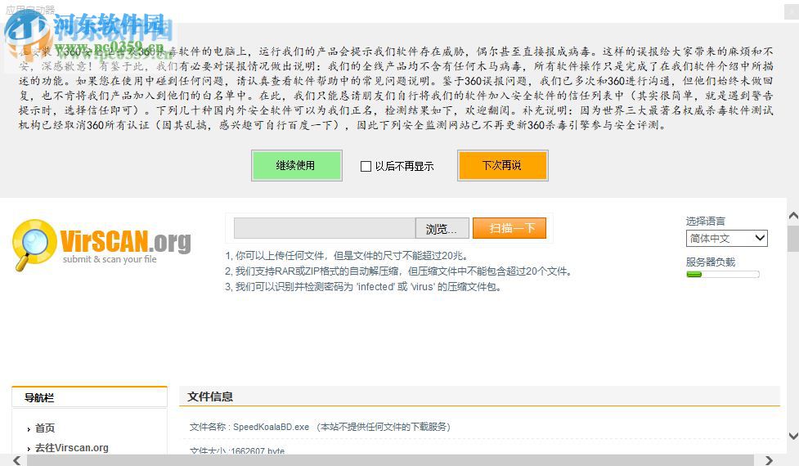Click the horizontal scrollbar thumb
799x466 pixels.
tap(390, 460)
